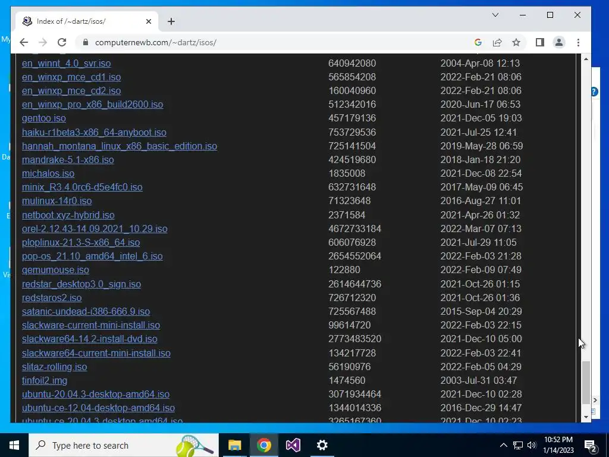Bookmark this page with the star
Image resolution: width=609 pixels, height=457 pixels.
[516, 42]
